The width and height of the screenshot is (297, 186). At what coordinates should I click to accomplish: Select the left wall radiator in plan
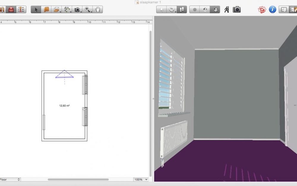click(x=44, y=122)
